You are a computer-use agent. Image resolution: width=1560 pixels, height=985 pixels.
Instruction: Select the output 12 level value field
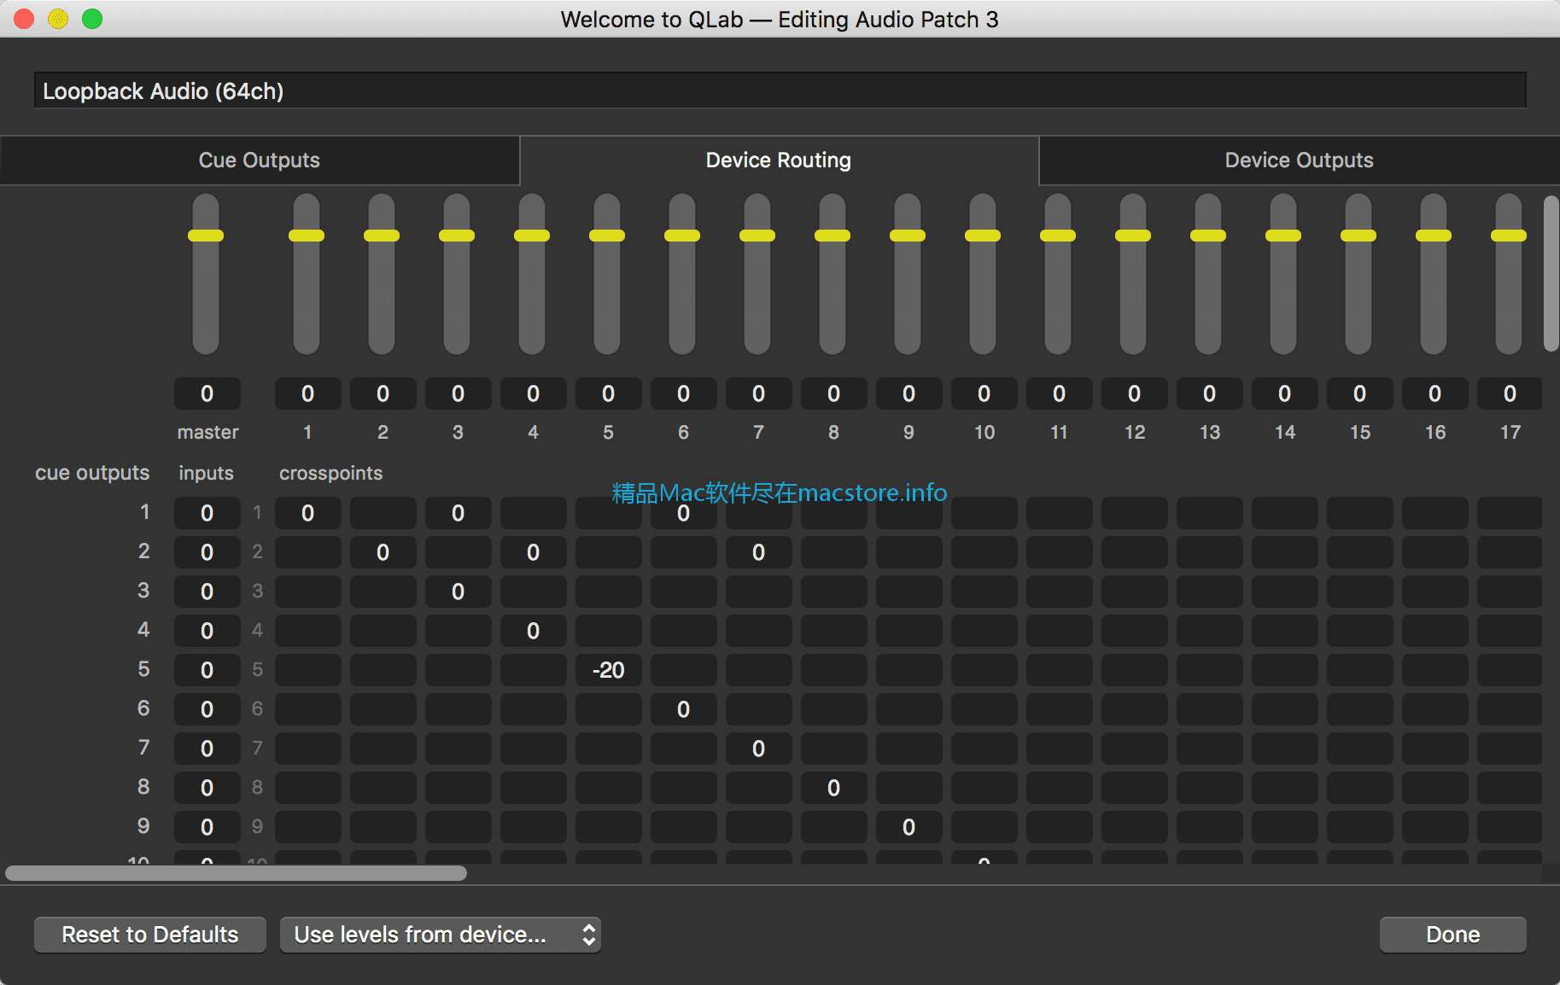(x=1134, y=393)
